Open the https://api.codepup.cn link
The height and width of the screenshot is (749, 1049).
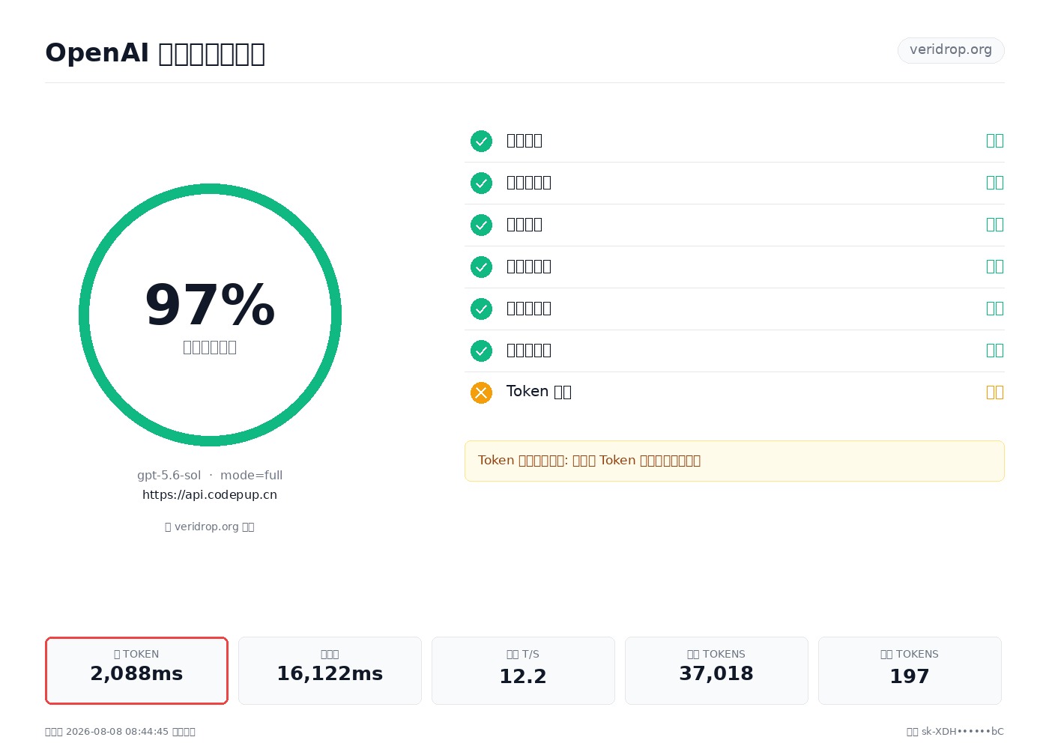click(210, 495)
